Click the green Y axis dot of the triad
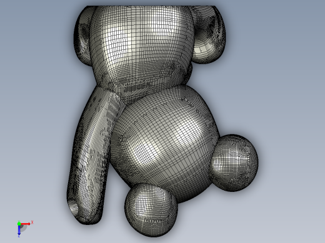 (x=19, y=224)
